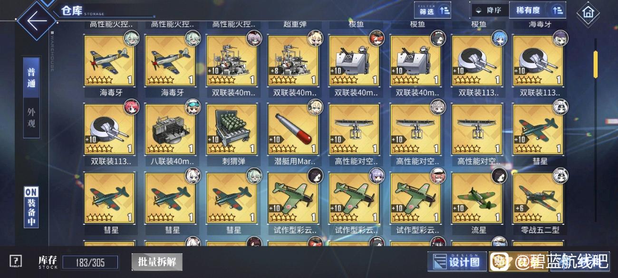This screenshot has height=278, width=618.
Task: Switch to the 普通 tab
Action: tap(31, 77)
